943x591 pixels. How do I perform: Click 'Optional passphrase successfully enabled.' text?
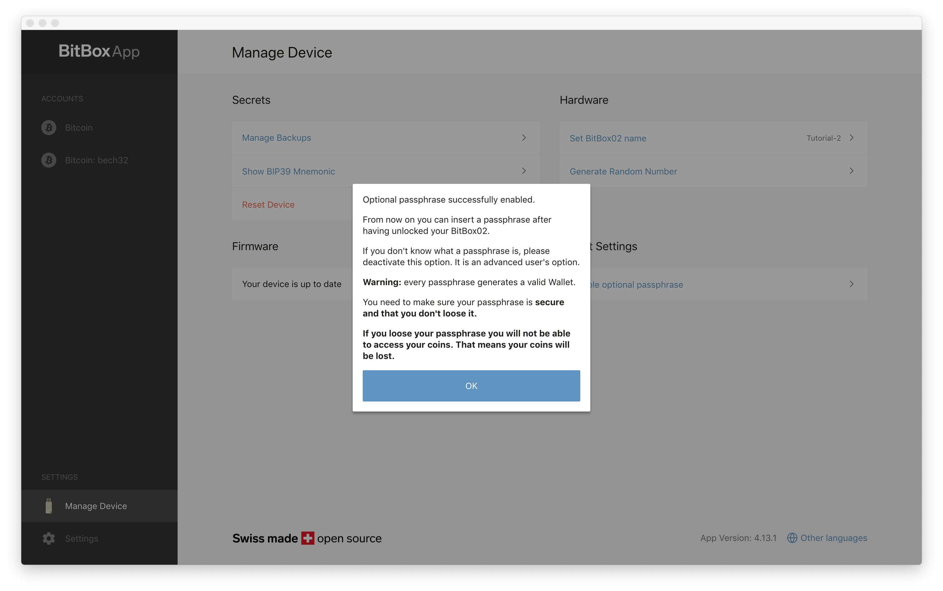point(449,200)
